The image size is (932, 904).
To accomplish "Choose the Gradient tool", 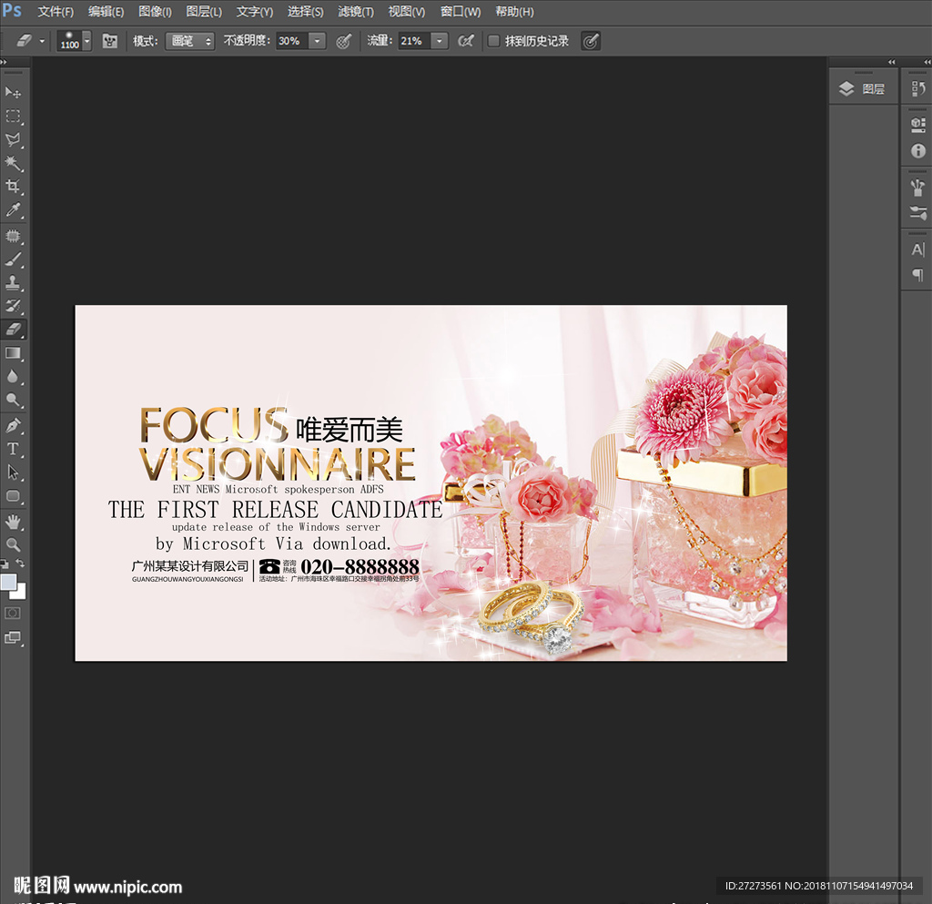I will (x=14, y=353).
